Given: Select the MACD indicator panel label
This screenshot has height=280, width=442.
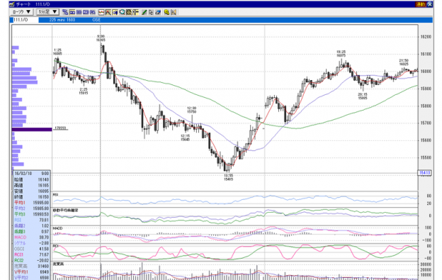Looking at the screenshot, I should [57, 228].
